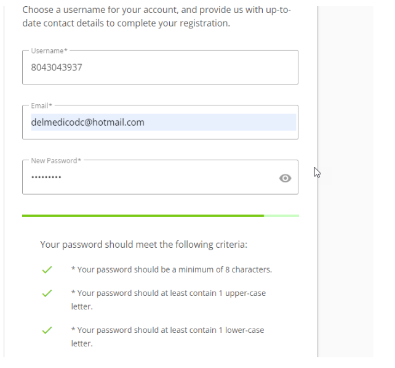Click the New Password* field label

(55, 161)
